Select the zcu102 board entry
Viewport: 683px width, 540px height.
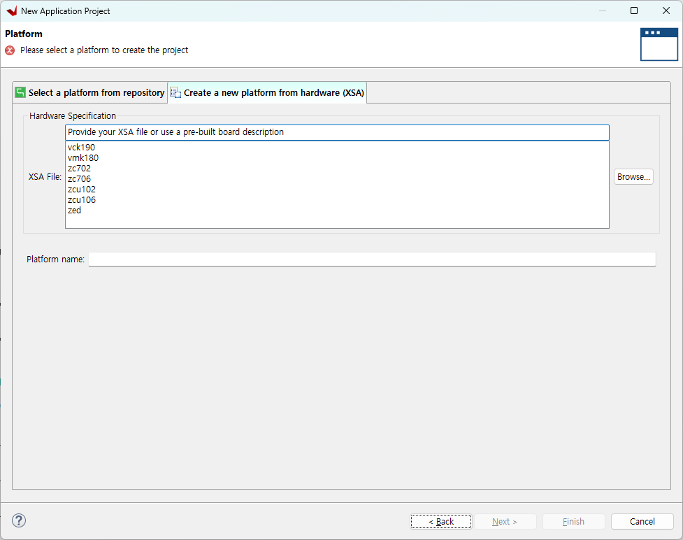pyautogui.click(x=82, y=190)
